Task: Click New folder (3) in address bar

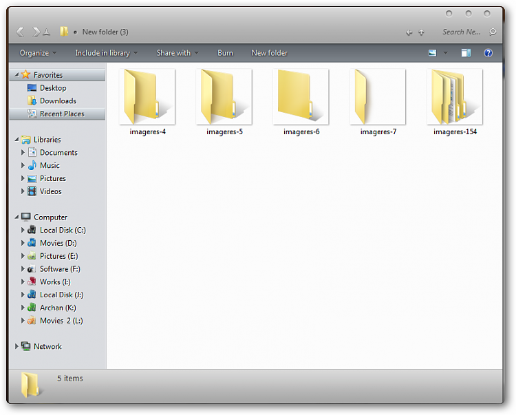Action: (x=105, y=32)
